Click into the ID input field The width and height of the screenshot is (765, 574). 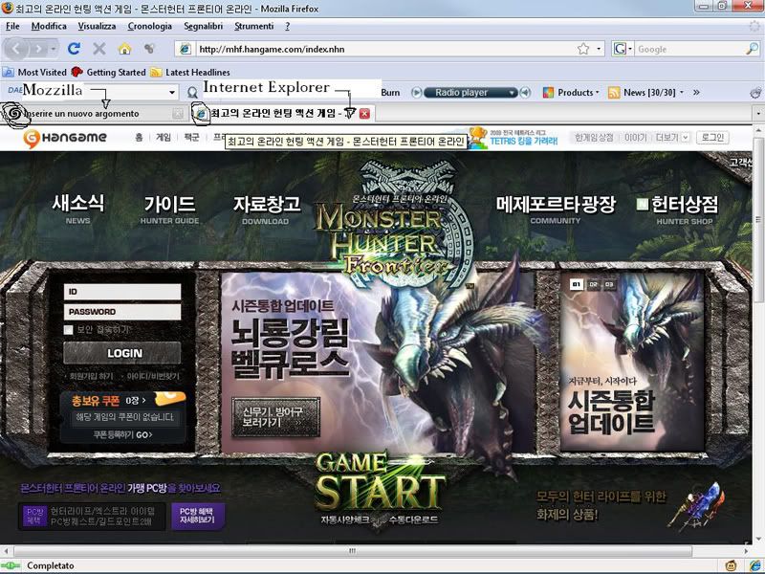pyautogui.click(x=122, y=292)
